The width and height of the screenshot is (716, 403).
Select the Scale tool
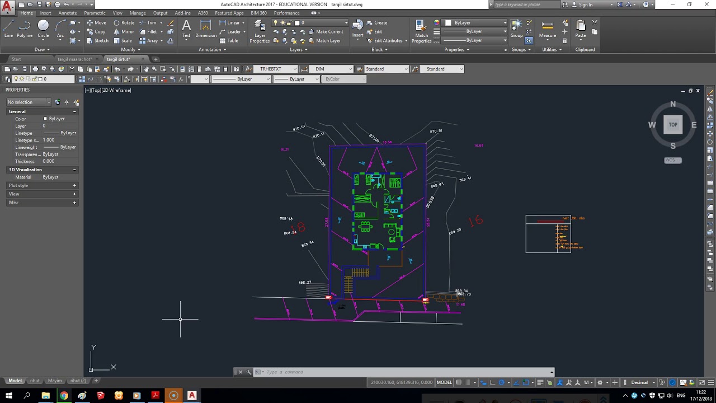pos(123,41)
